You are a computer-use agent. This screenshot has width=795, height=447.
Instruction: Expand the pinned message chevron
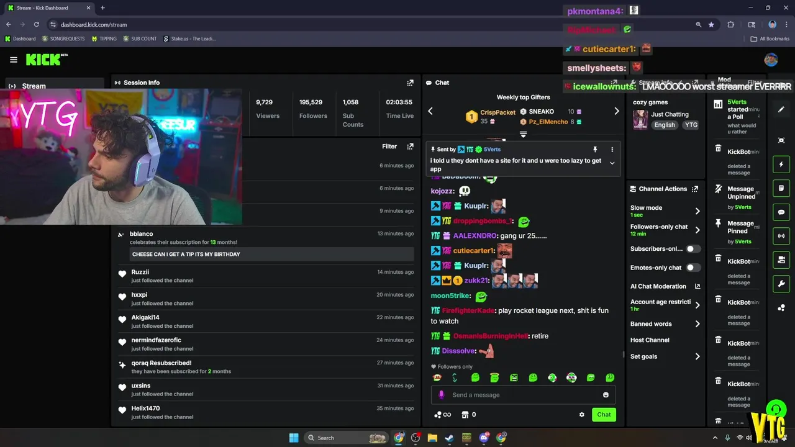click(x=612, y=163)
